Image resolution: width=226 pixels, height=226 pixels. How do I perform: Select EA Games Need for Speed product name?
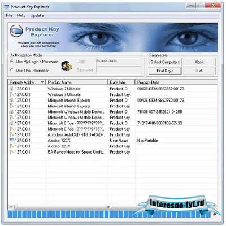(76, 152)
